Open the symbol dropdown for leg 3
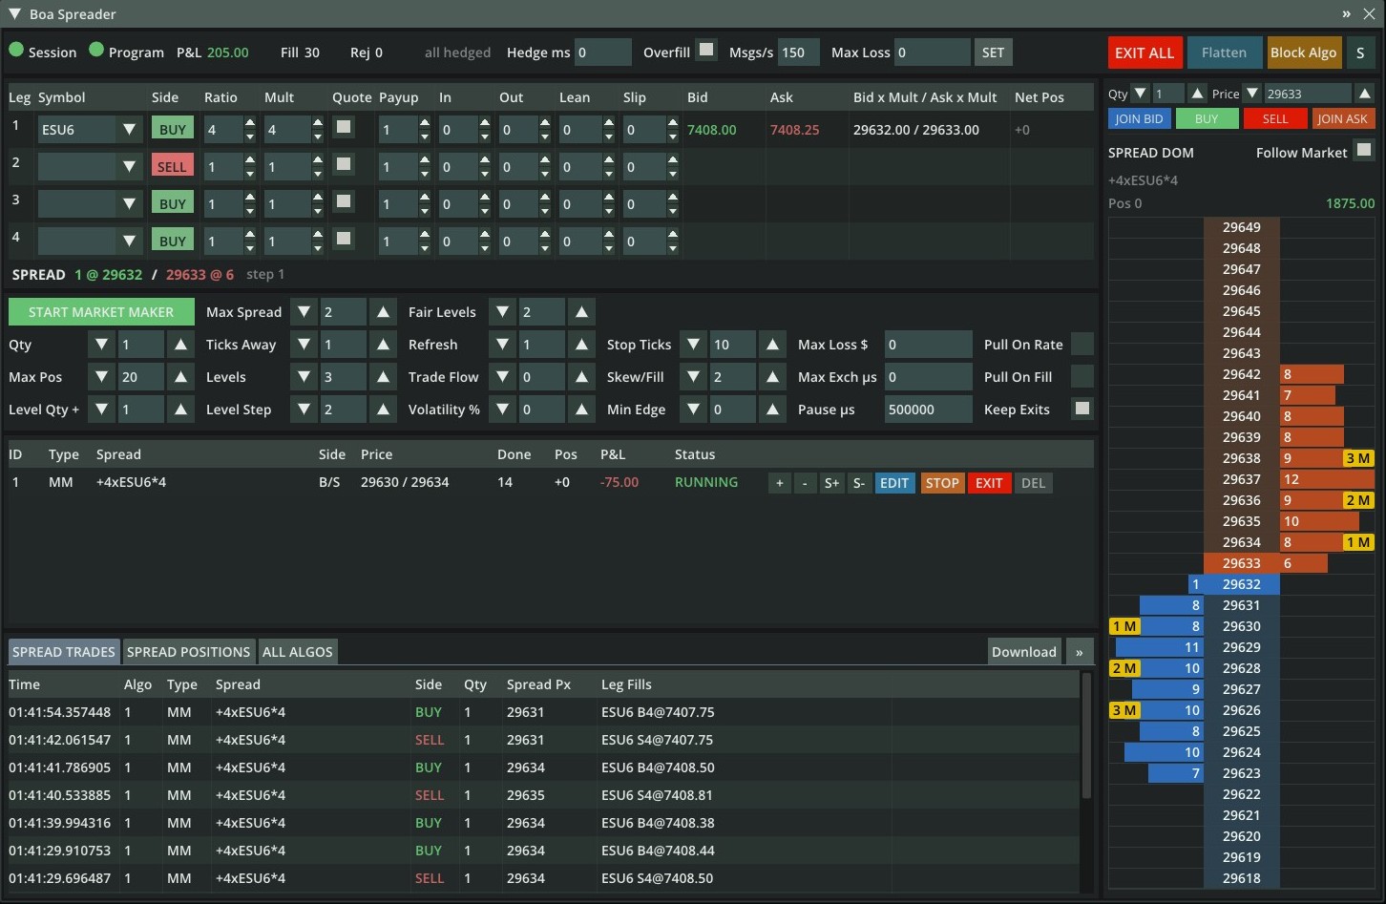This screenshot has height=904, width=1386. (x=129, y=204)
